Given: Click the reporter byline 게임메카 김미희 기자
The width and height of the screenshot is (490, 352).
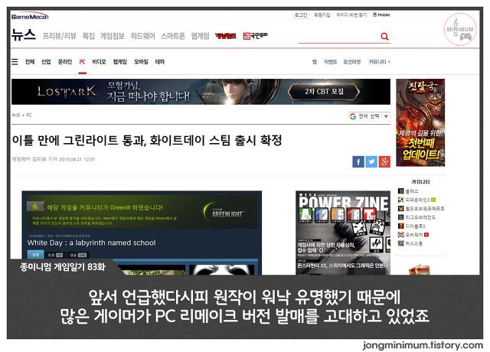Looking at the screenshot, I should 34,159.
